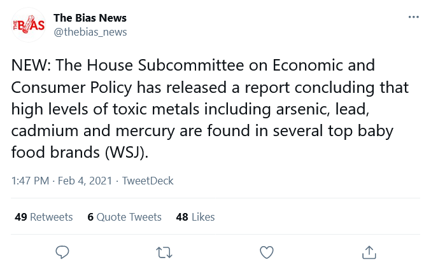Click The Bias News profile avatar

[28, 25]
